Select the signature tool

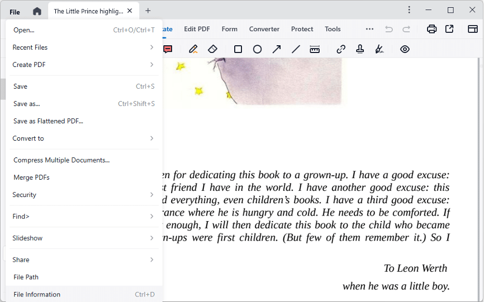[x=379, y=49]
